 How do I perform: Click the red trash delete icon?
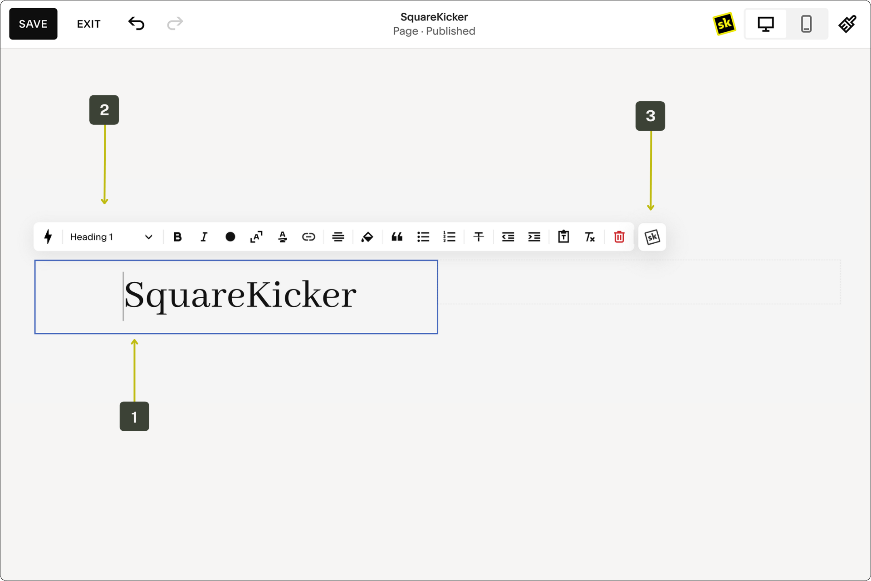pos(619,236)
